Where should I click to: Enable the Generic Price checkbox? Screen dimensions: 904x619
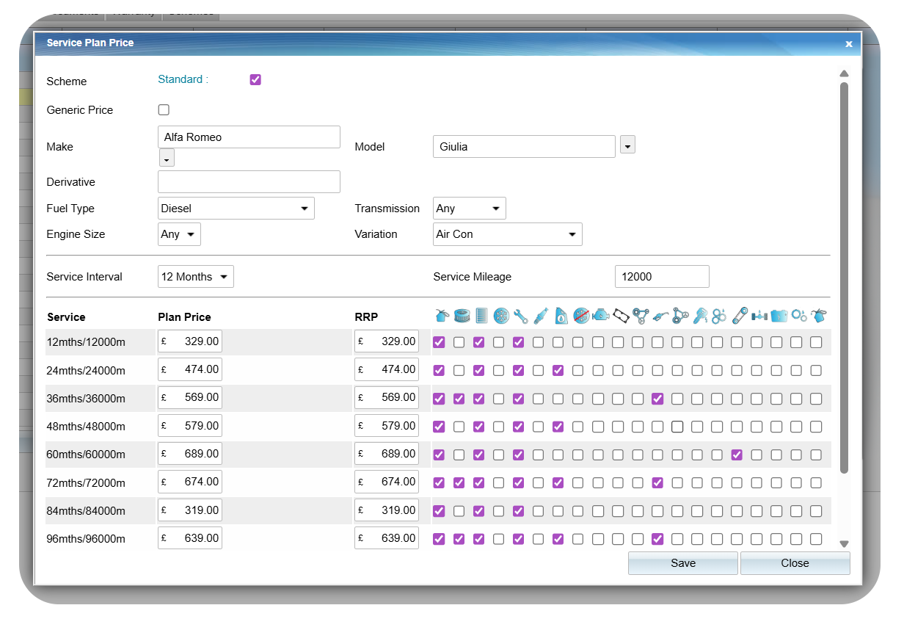pyautogui.click(x=164, y=110)
